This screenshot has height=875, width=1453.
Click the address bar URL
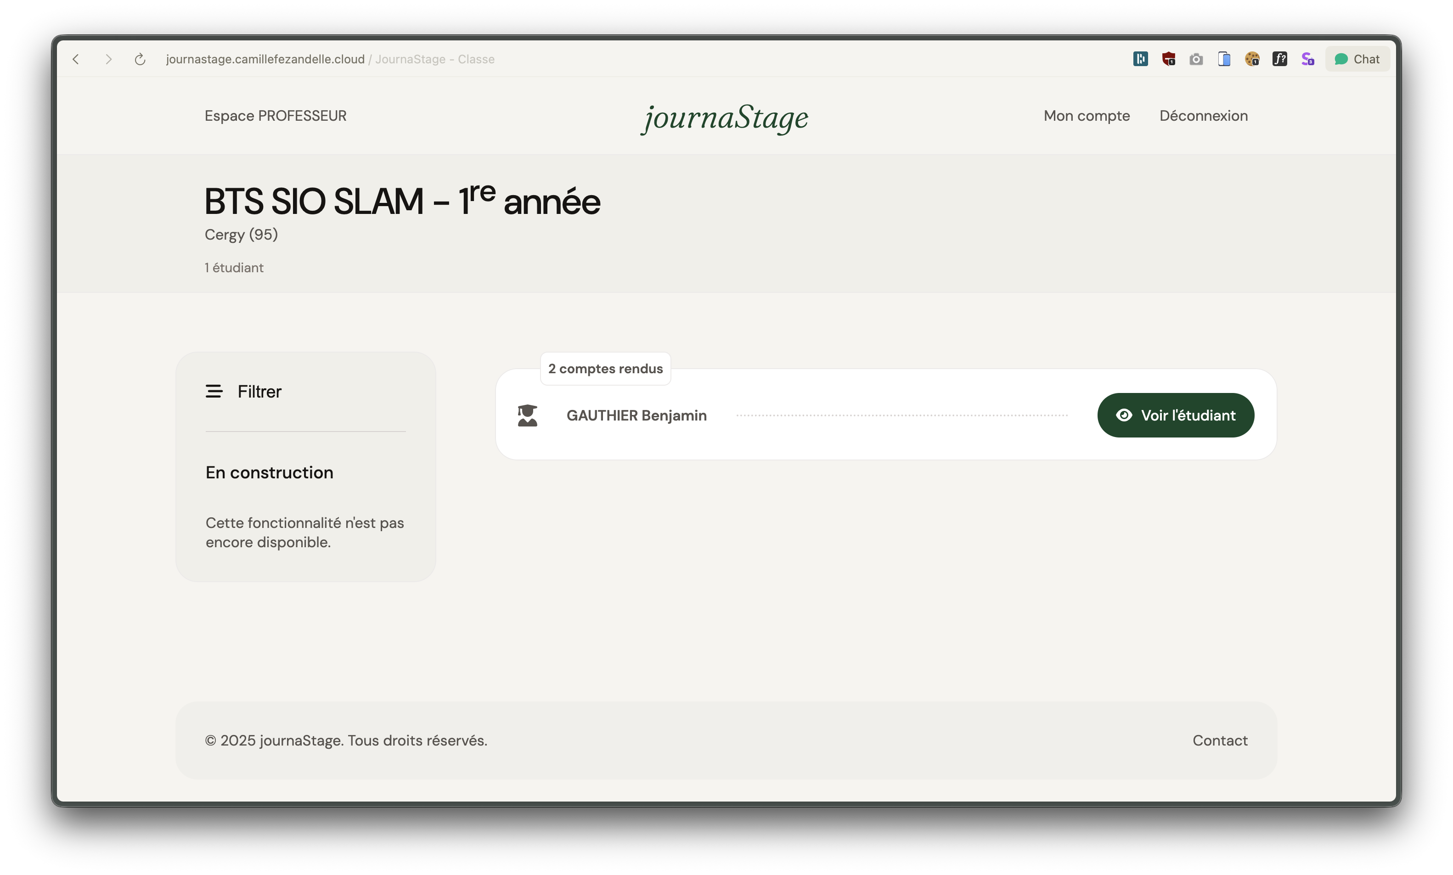click(265, 59)
